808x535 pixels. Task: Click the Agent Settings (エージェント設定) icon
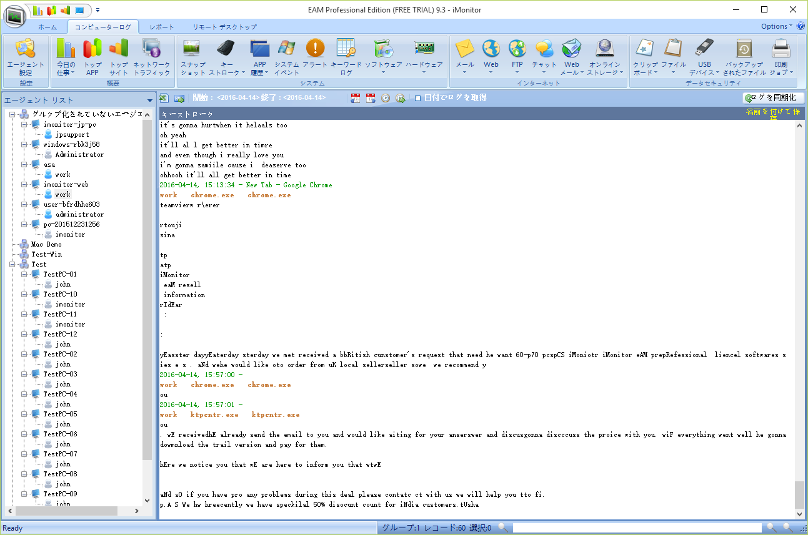point(26,56)
